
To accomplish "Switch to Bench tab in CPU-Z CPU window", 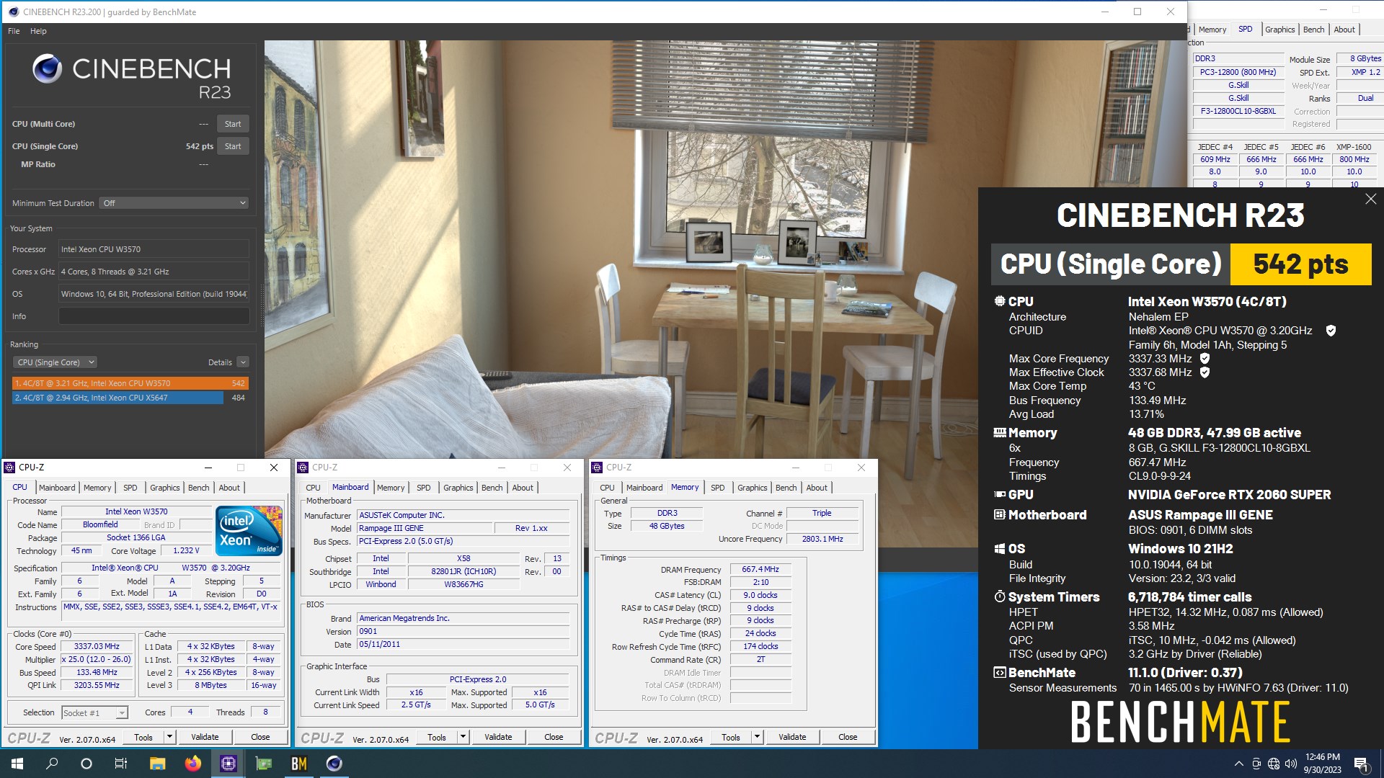I will [198, 488].
